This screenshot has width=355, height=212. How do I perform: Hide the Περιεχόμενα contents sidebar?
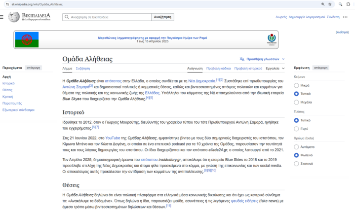pos(33,68)
